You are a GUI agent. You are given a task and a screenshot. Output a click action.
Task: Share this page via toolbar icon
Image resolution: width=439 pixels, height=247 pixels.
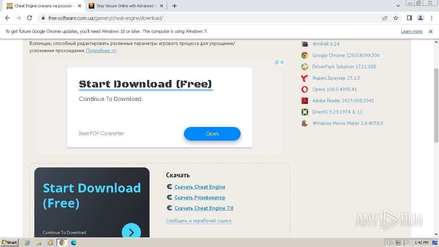[x=385, y=18]
